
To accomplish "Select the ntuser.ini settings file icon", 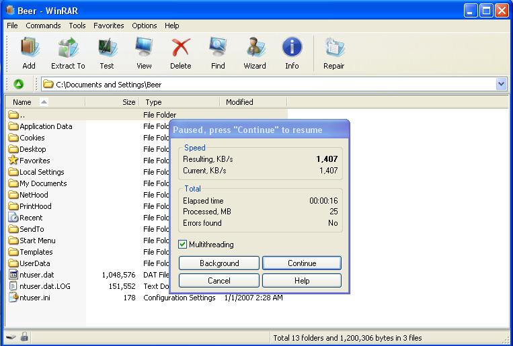I will [13, 297].
